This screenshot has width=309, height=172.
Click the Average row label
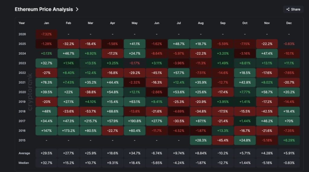pos(24,153)
